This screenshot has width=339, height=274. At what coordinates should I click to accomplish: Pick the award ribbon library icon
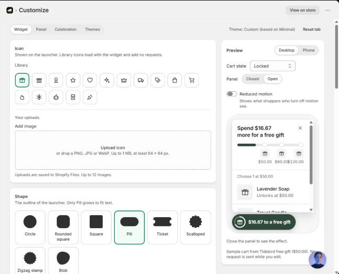tap(56, 80)
